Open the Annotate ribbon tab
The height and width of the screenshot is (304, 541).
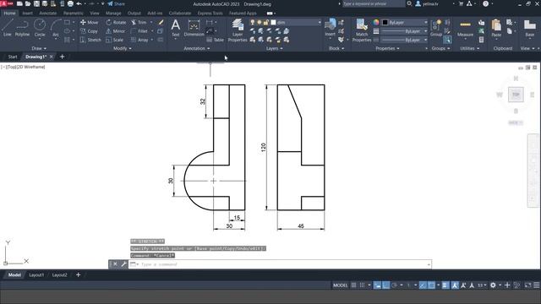[47, 14]
